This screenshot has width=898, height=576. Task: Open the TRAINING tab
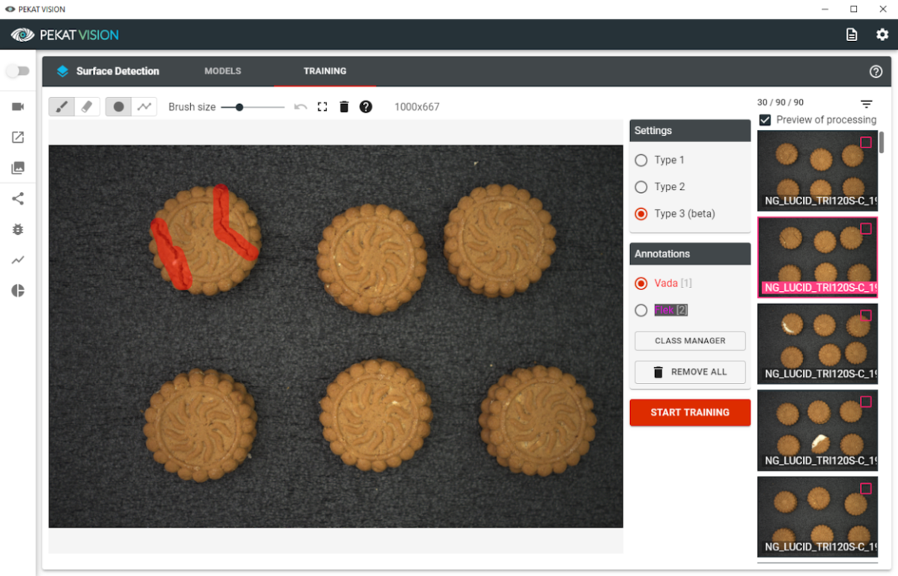click(x=324, y=71)
